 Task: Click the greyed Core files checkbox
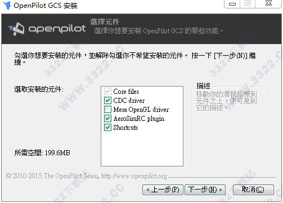coord(107,92)
